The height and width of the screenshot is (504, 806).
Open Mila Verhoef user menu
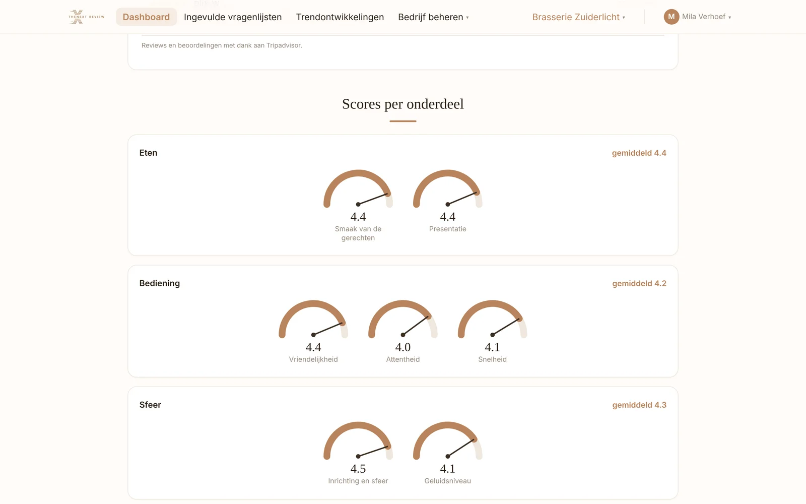(x=698, y=17)
